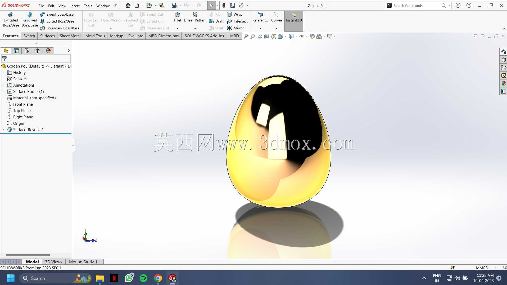The height and width of the screenshot is (285, 507).
Task: Open the Custom Properties task pane
Action: 504,91
